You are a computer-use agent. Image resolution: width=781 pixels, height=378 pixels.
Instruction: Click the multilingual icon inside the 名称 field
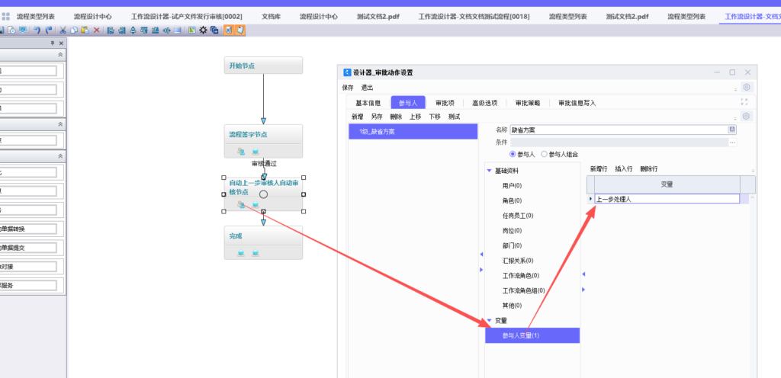point(732,130)
